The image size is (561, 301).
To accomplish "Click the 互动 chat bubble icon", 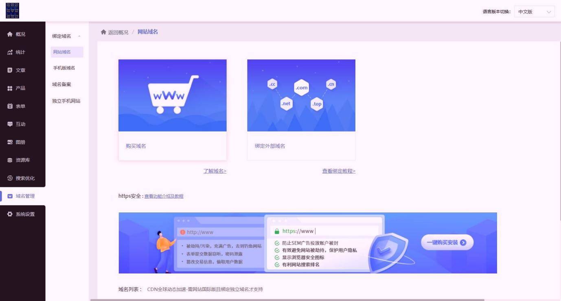I will (x=10, y=124).
